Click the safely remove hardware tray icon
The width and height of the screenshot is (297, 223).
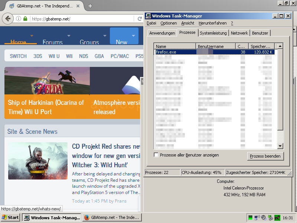point(270,217)
